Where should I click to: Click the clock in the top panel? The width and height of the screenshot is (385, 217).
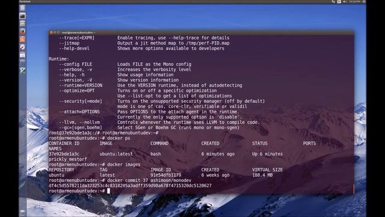coord(355,1)
